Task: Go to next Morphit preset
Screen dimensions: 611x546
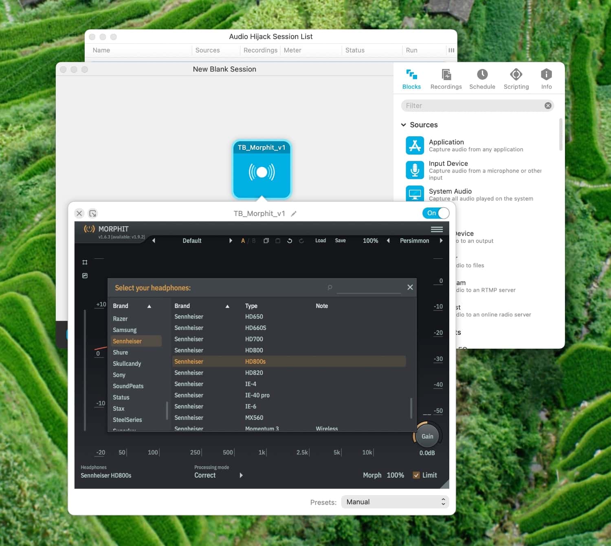Action: 231,241
